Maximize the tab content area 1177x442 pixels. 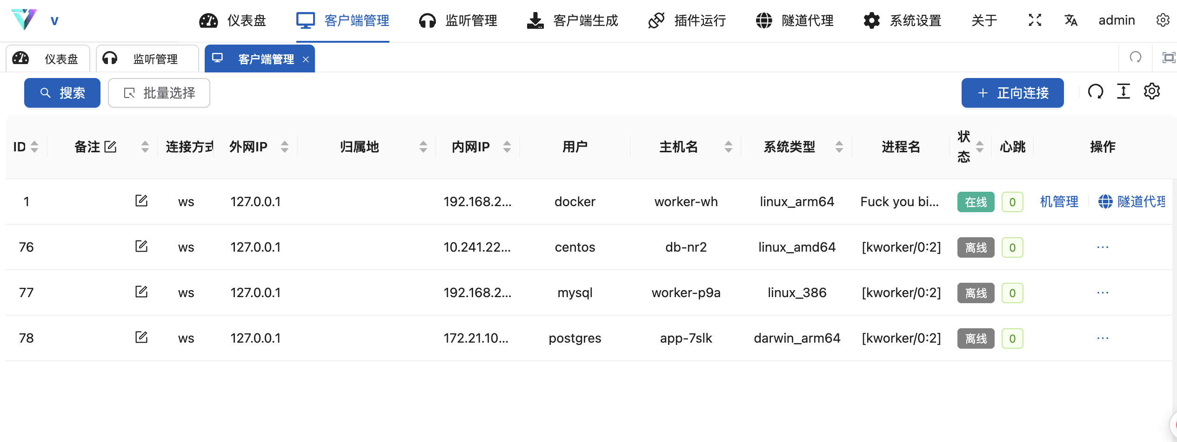(1168, 58)
